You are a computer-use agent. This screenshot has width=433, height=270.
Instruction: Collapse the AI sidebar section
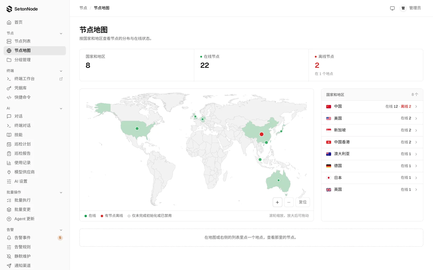coord(61,109)
